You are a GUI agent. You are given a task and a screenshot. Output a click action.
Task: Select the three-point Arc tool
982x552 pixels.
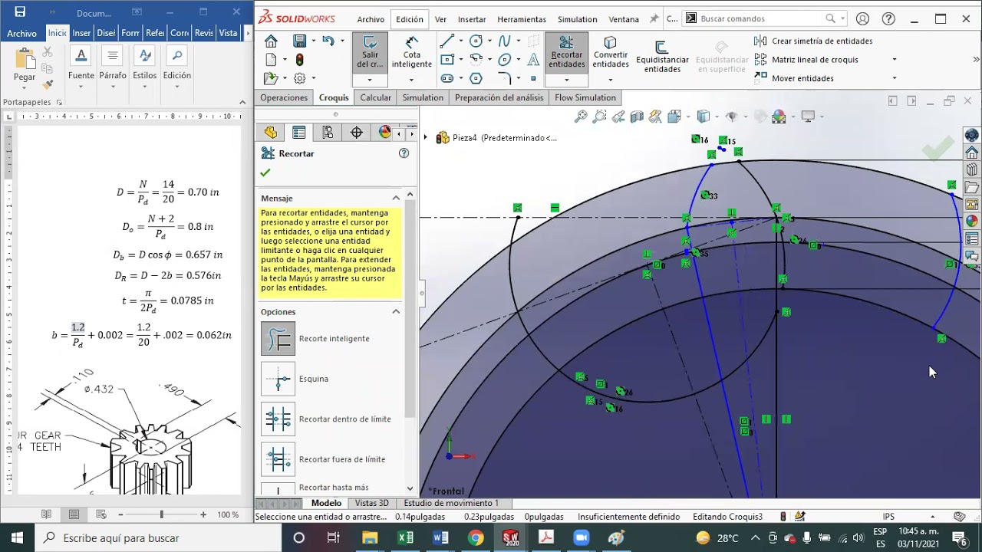pyautogui.click(x=476, y=60)
